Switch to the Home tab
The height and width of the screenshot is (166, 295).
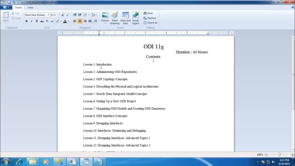pyautogui.click(x=18, y=7)
